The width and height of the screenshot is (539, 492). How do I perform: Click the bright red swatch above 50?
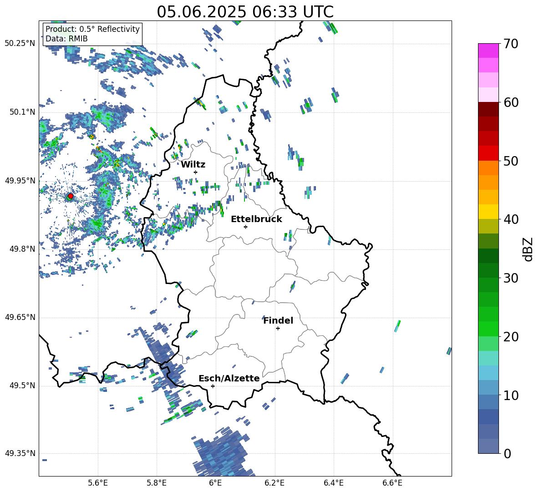(x=488, y=153)
